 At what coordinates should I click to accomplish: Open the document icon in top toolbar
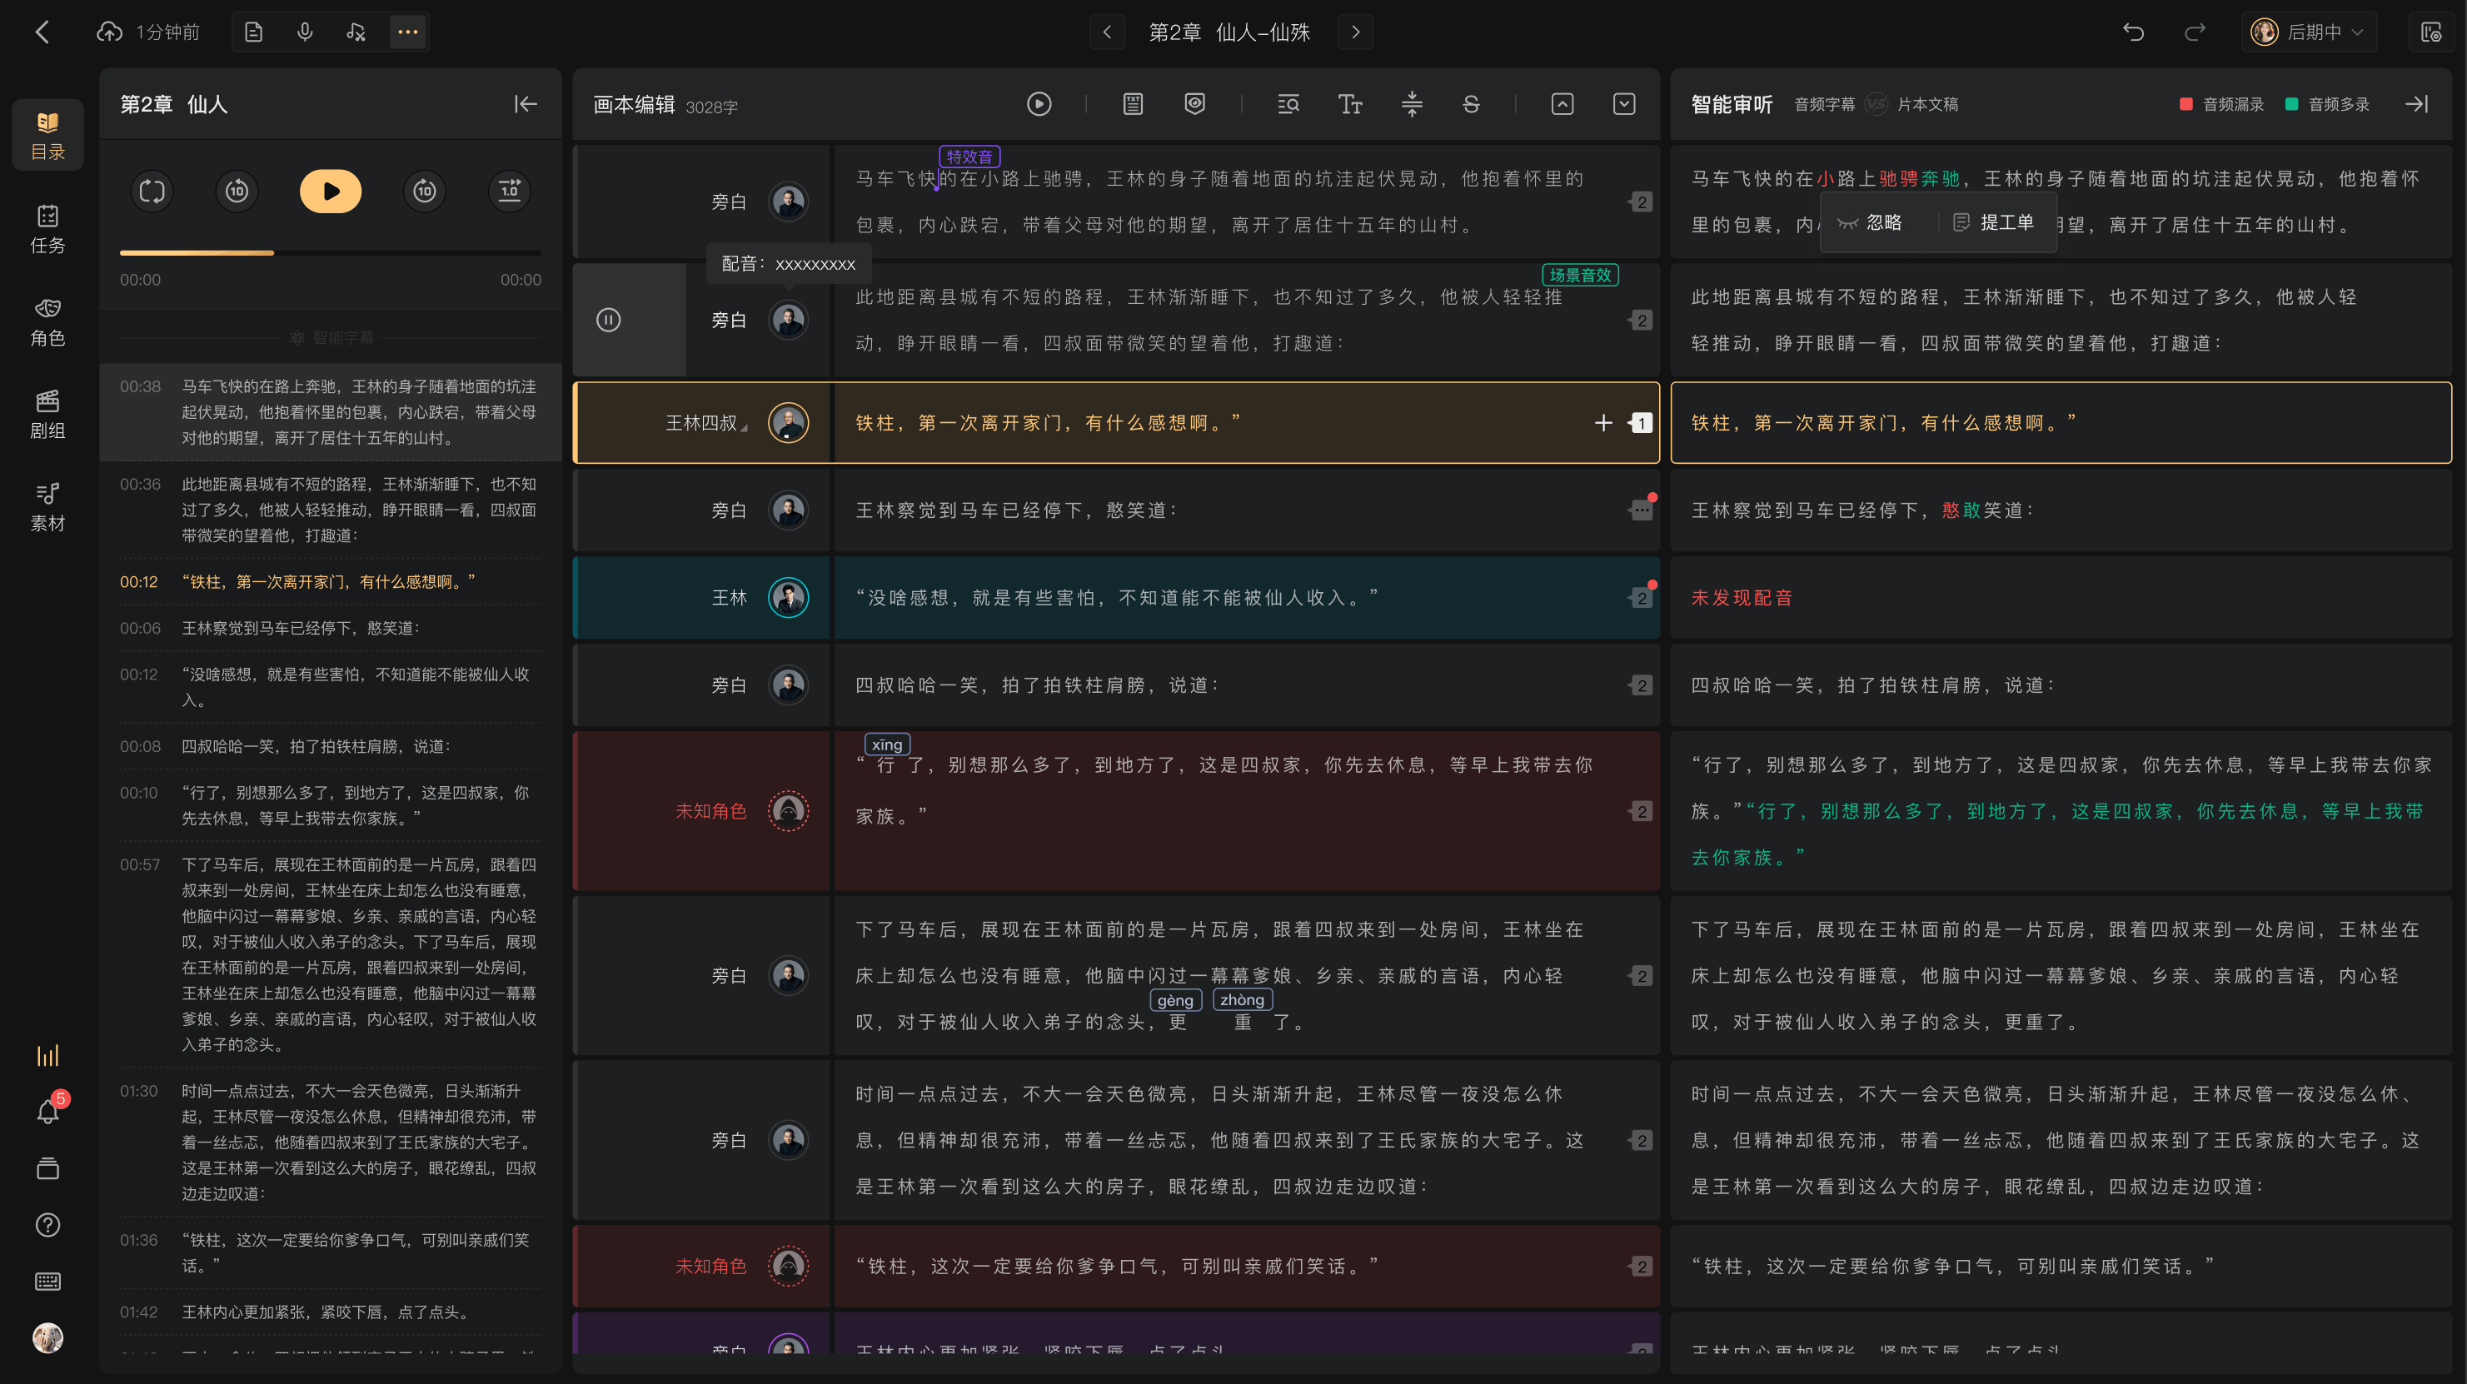[x=254, y=32]
